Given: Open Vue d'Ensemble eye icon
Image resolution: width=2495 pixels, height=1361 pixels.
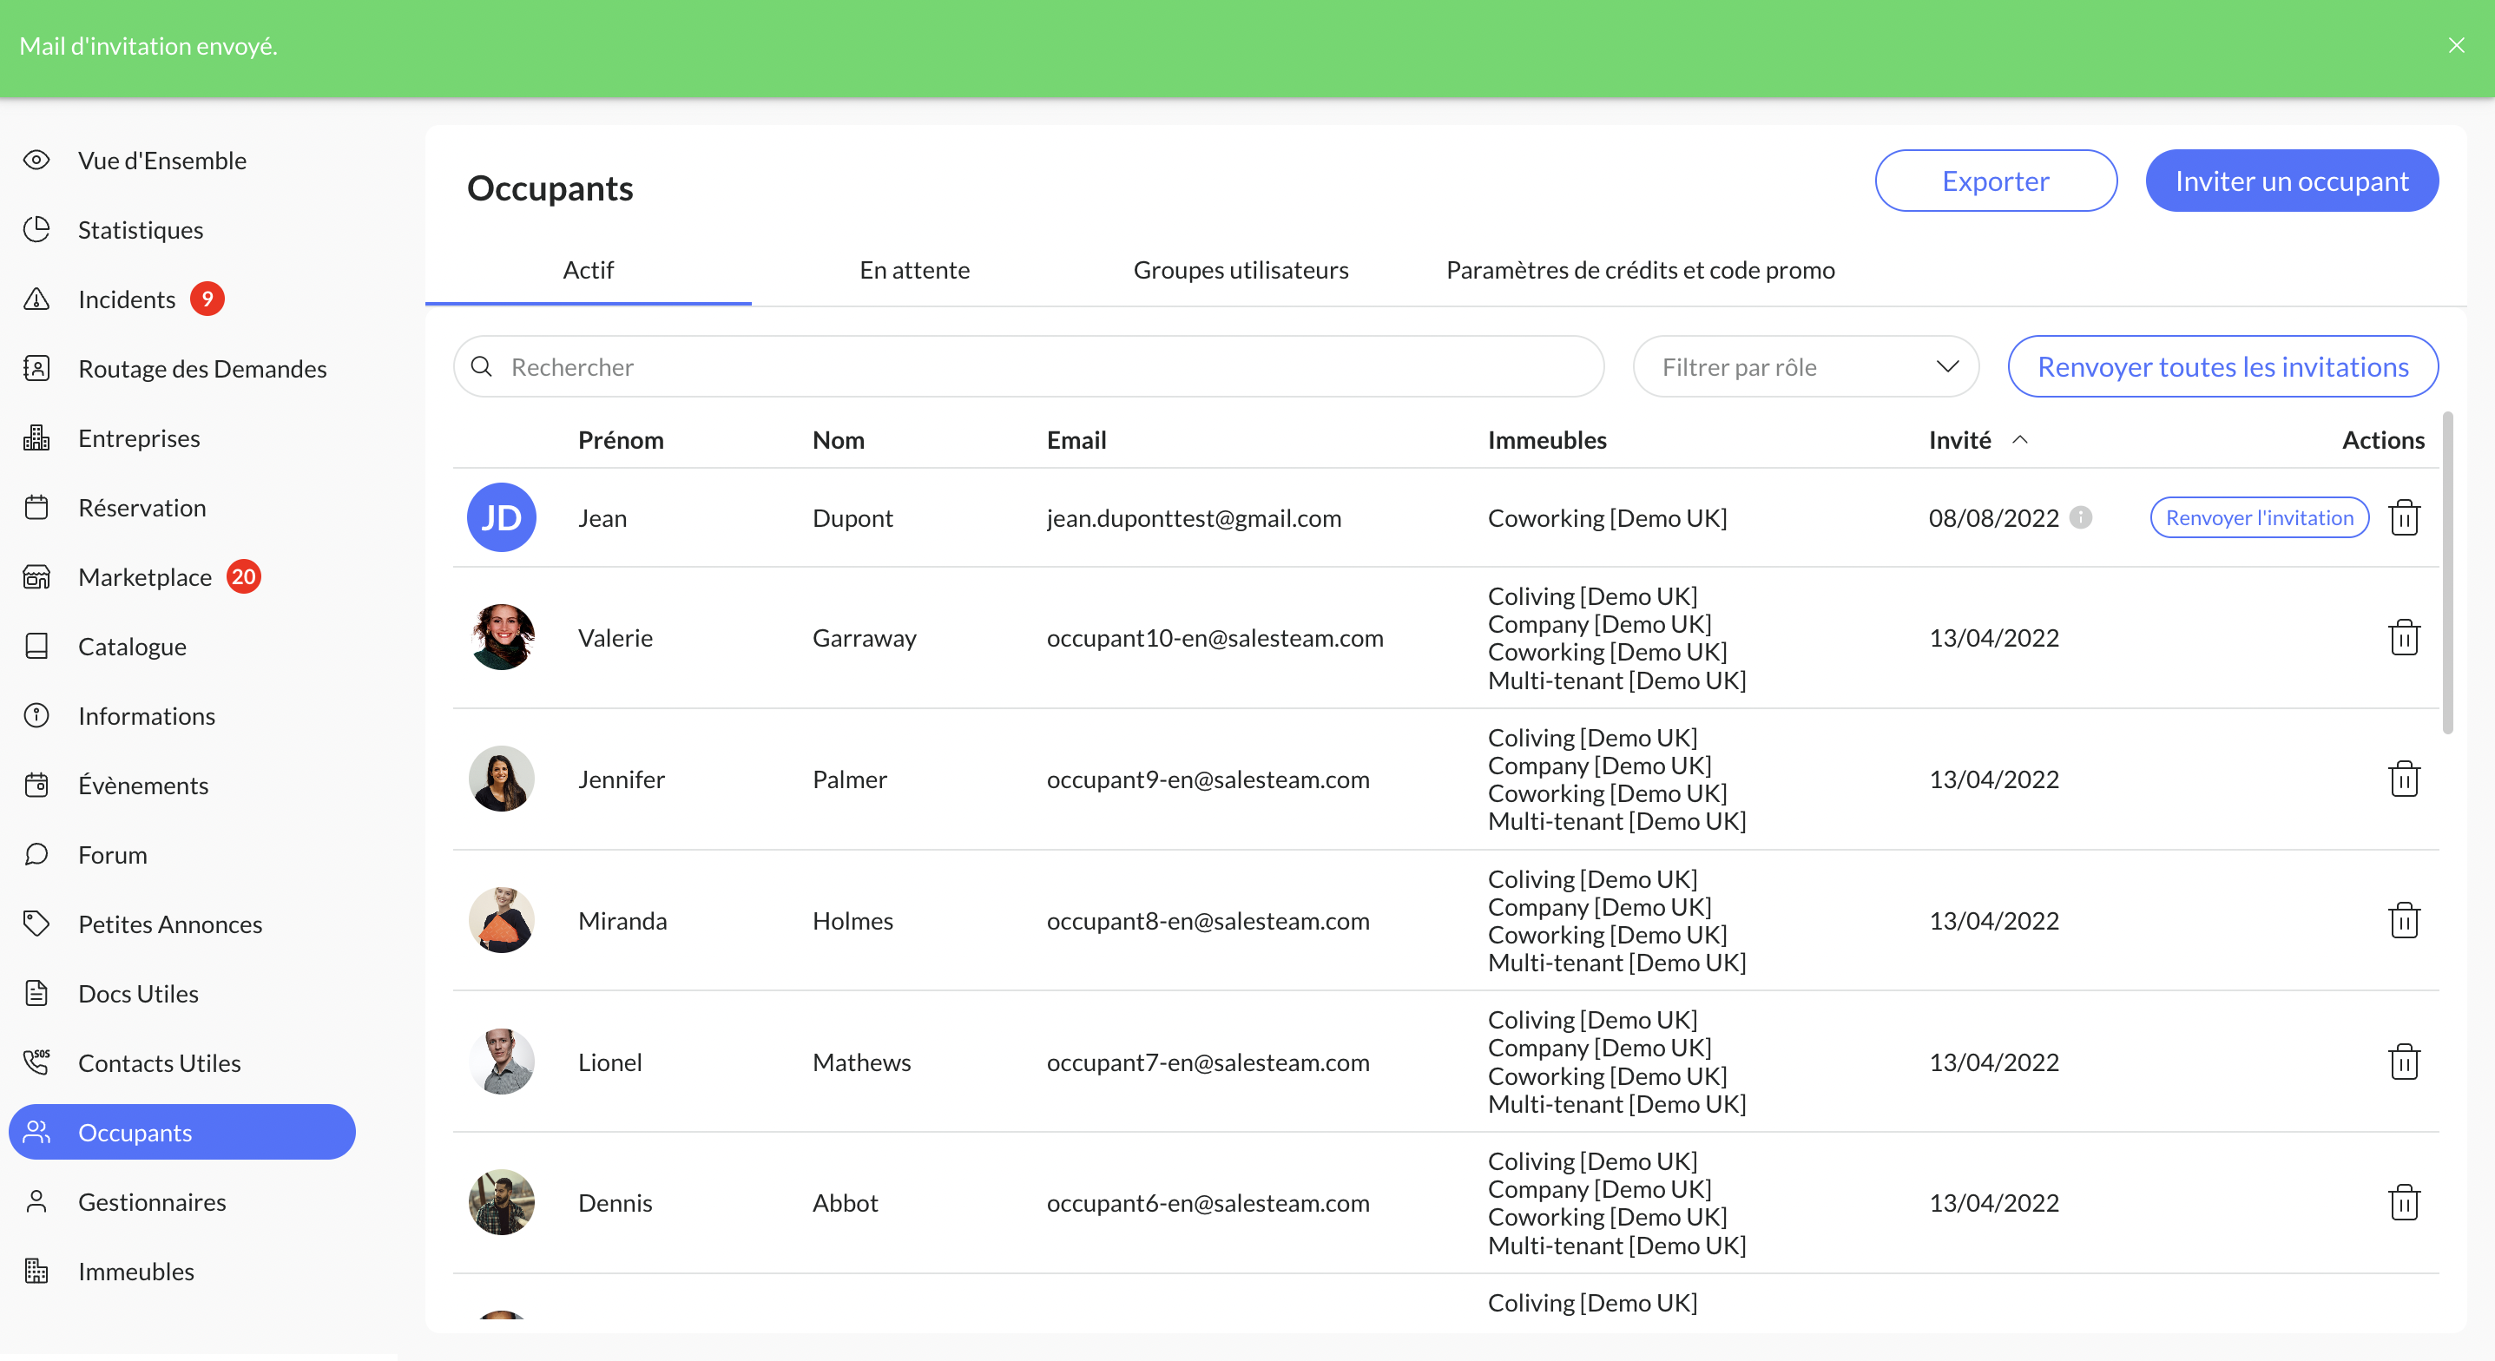Looking at the screenshot, I should pyautogui.click(x=36, y=160).
